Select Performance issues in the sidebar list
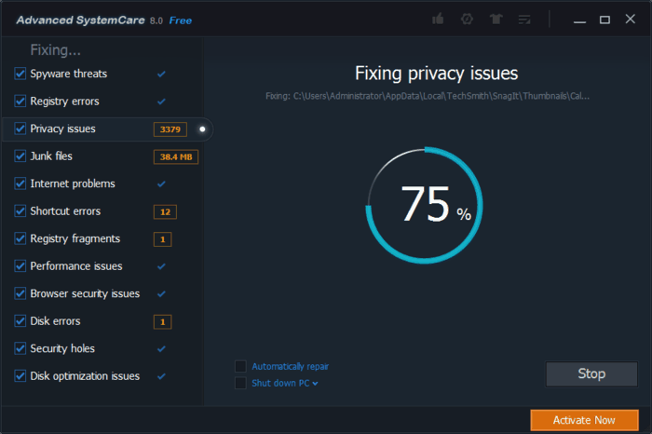This screenshot has width=652, height=434. click(75, 266)
